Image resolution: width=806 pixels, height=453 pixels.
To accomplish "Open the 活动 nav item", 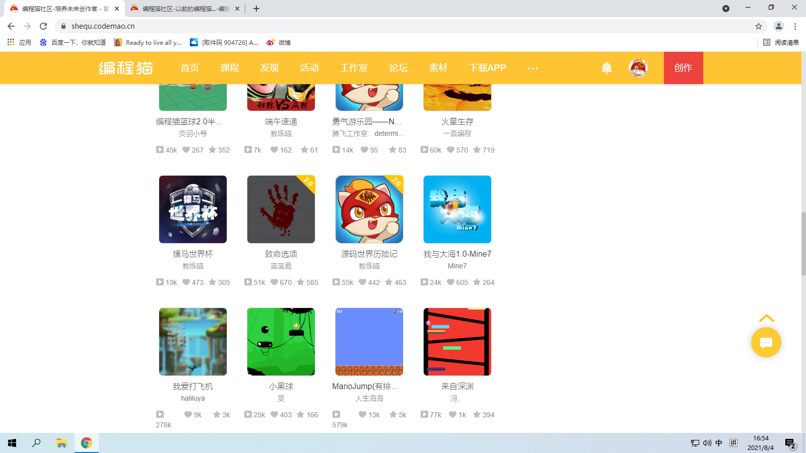I will (x=309, y=68).
